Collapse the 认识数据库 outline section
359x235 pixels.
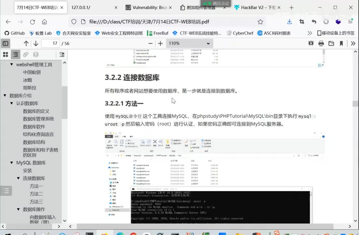(11, 103)
